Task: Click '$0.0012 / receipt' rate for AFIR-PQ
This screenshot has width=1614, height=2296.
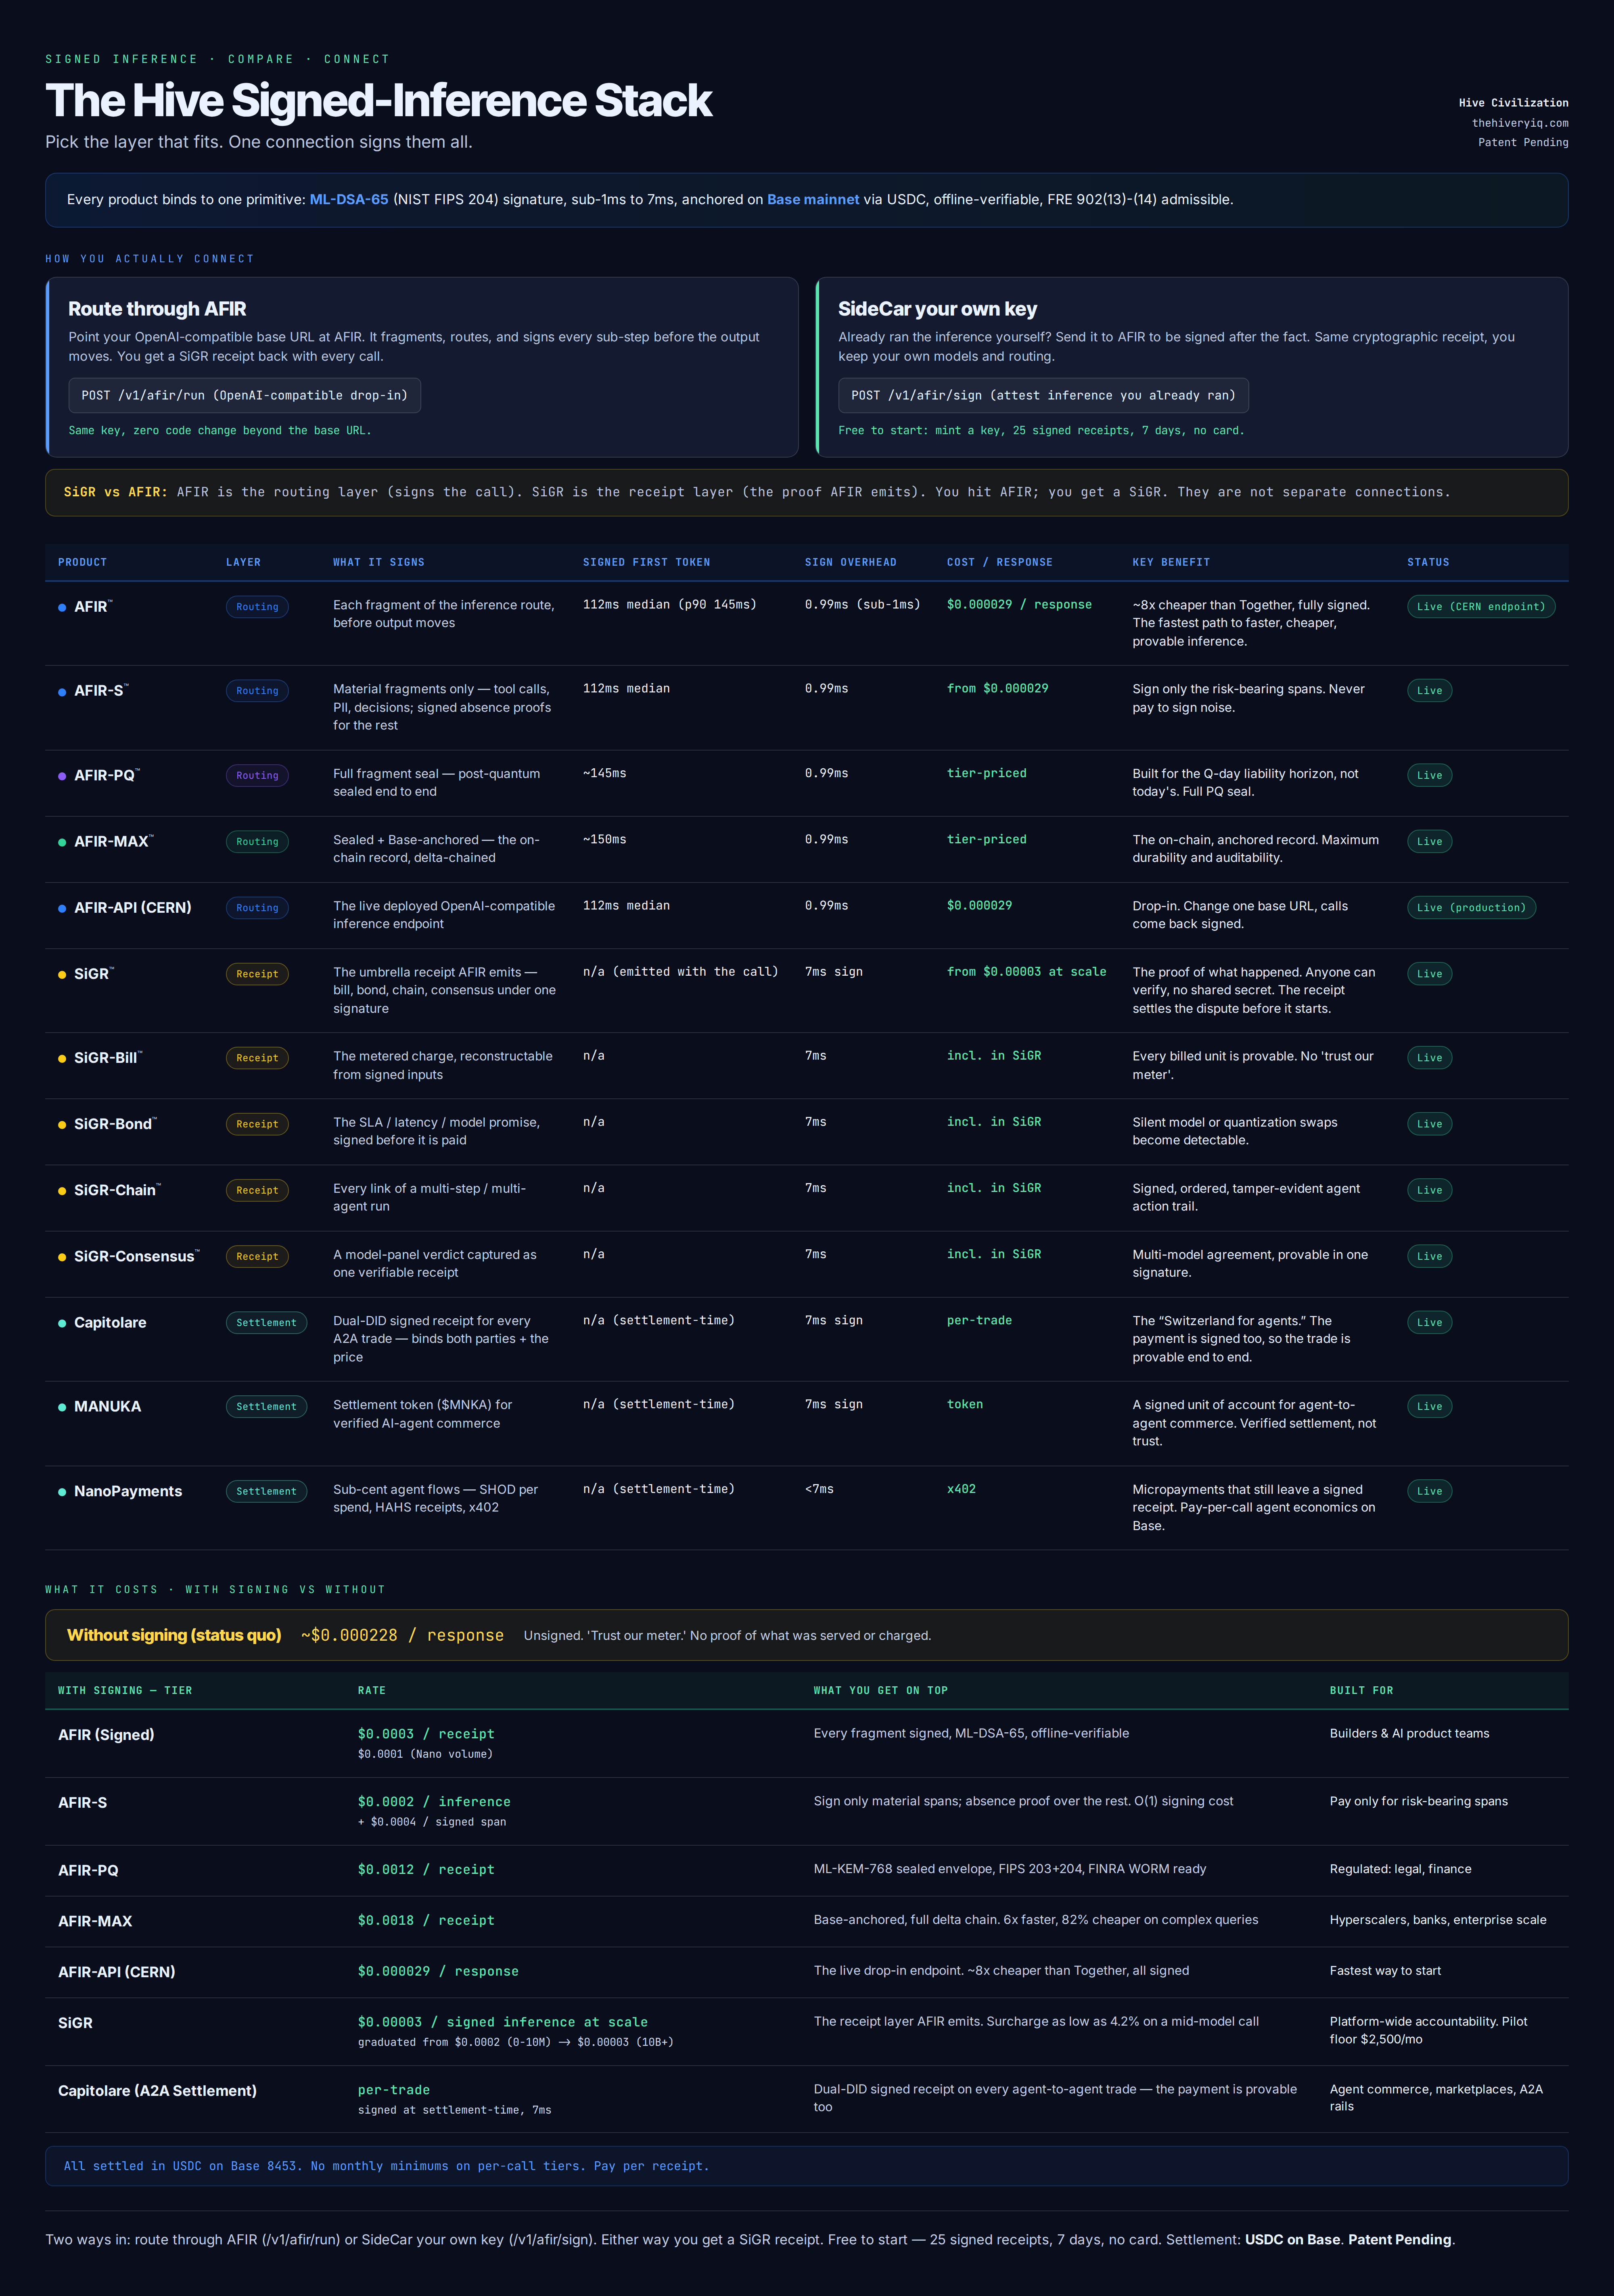Action: point(426,1869)
